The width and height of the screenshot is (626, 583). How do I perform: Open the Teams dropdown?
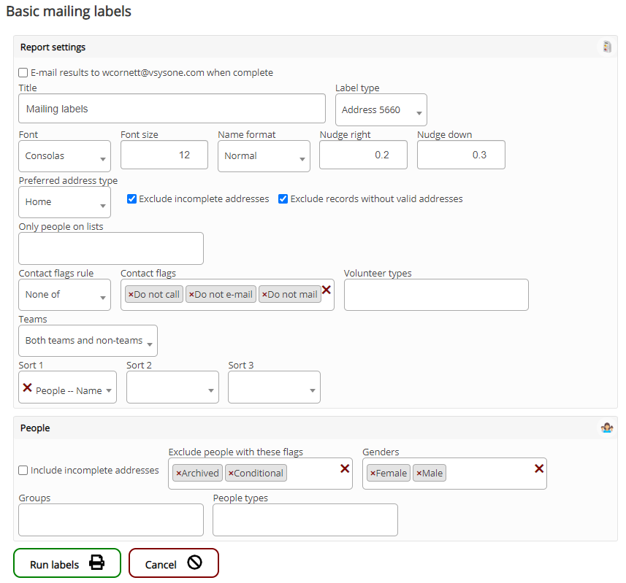pos(88,341)
